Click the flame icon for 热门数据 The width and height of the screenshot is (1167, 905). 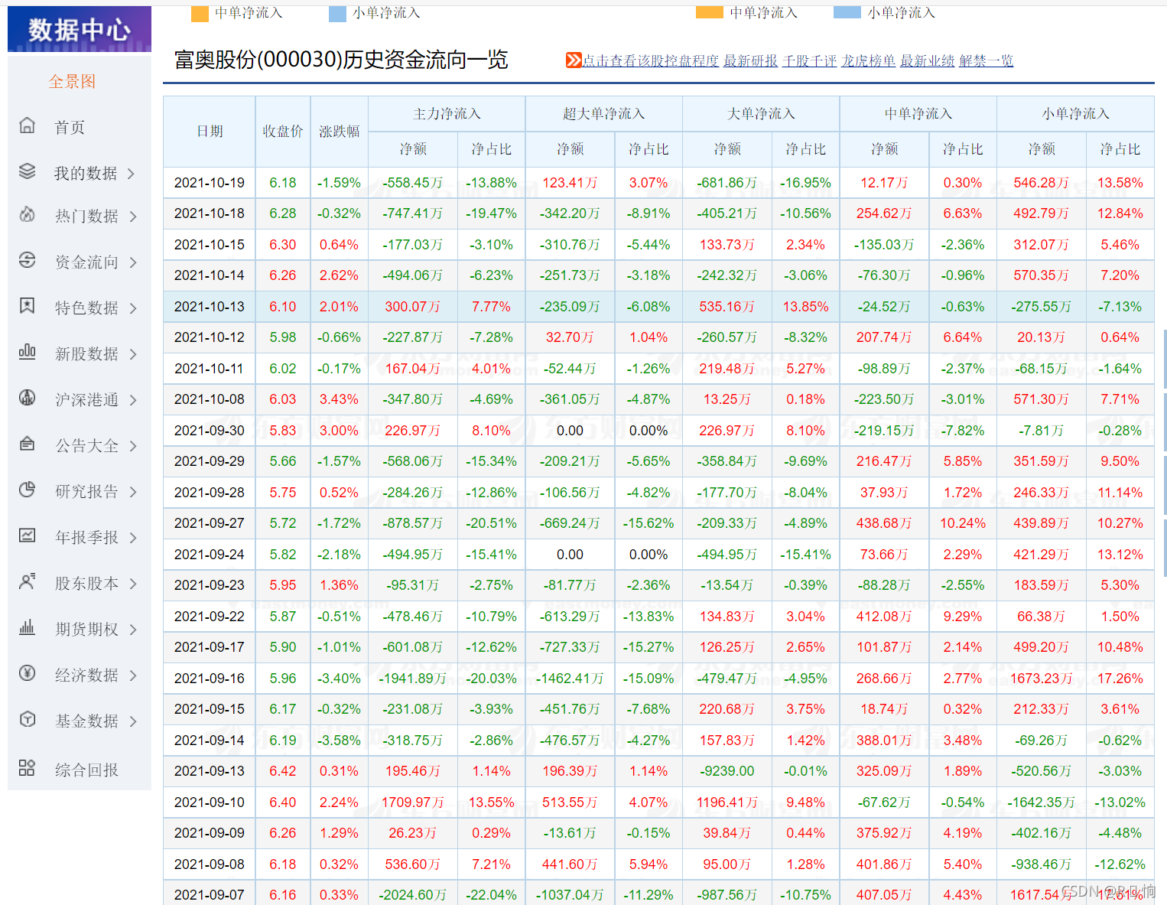(x=28, y=214)
